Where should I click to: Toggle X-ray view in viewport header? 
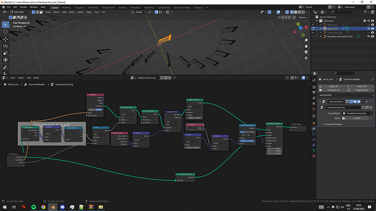point(287,12)
